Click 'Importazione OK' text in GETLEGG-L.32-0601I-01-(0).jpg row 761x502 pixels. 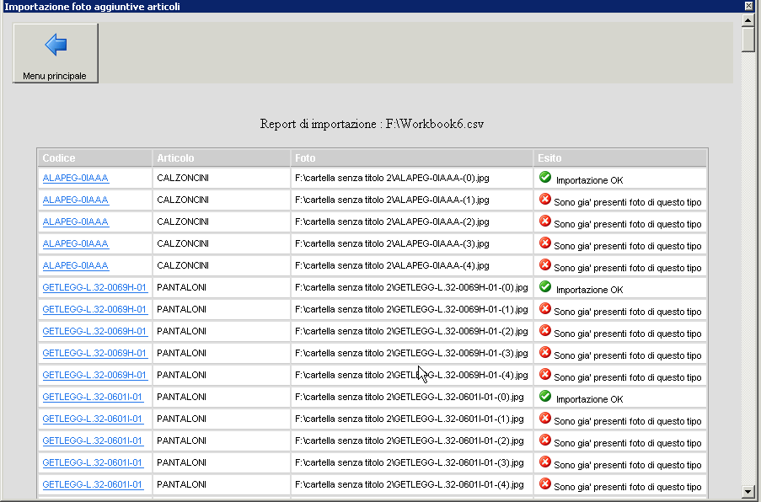point(590,399)
